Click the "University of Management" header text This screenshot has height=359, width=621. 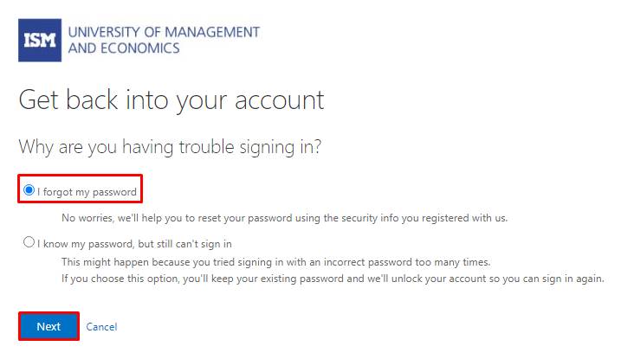tap(164, 32)
